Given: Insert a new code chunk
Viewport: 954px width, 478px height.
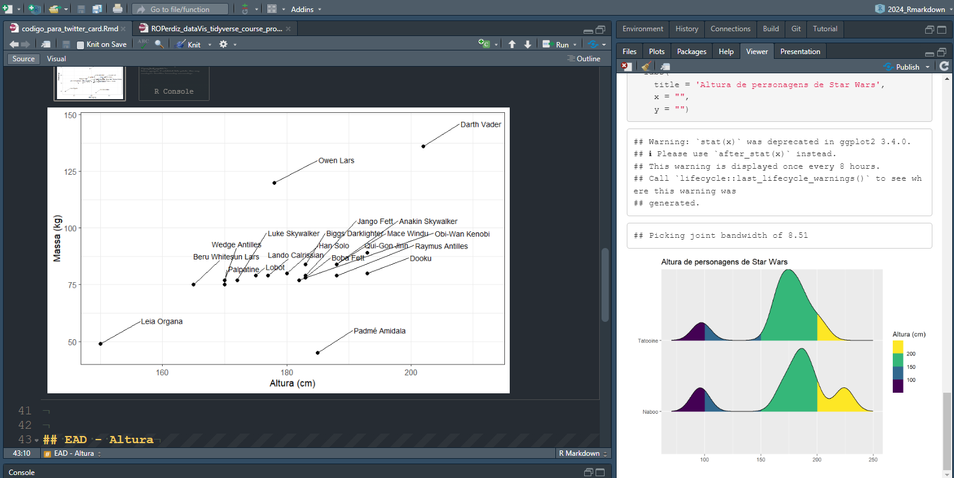Looking at the screenshot, I should 484,44.
